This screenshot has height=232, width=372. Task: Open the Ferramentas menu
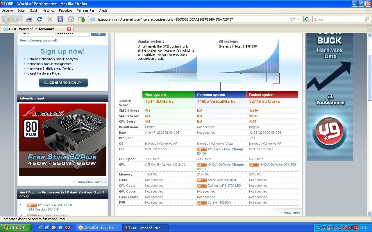click(x=85, y=10)
